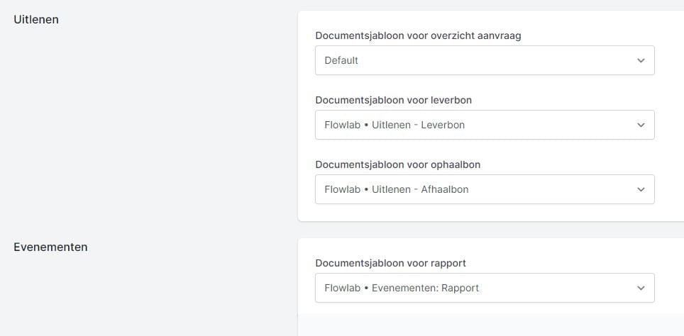Viewport: 684px width, 336px height.
Task: Click empty space below the ophaalbon dropdown
Action: click(x=485, y=213)
